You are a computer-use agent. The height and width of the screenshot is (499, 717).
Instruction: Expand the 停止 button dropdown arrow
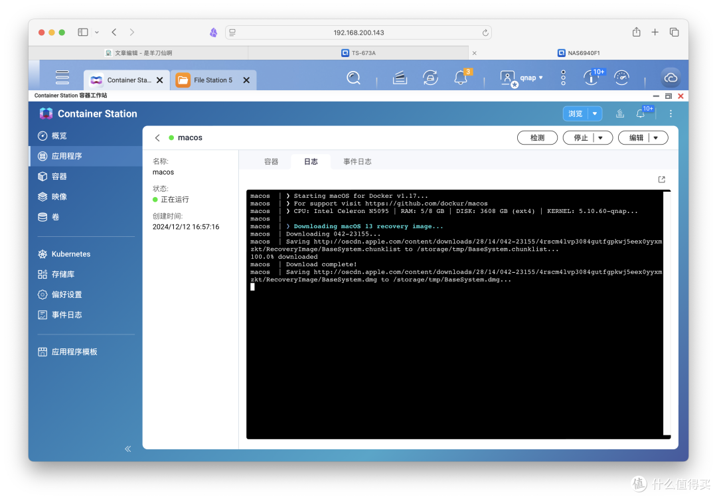601,137
